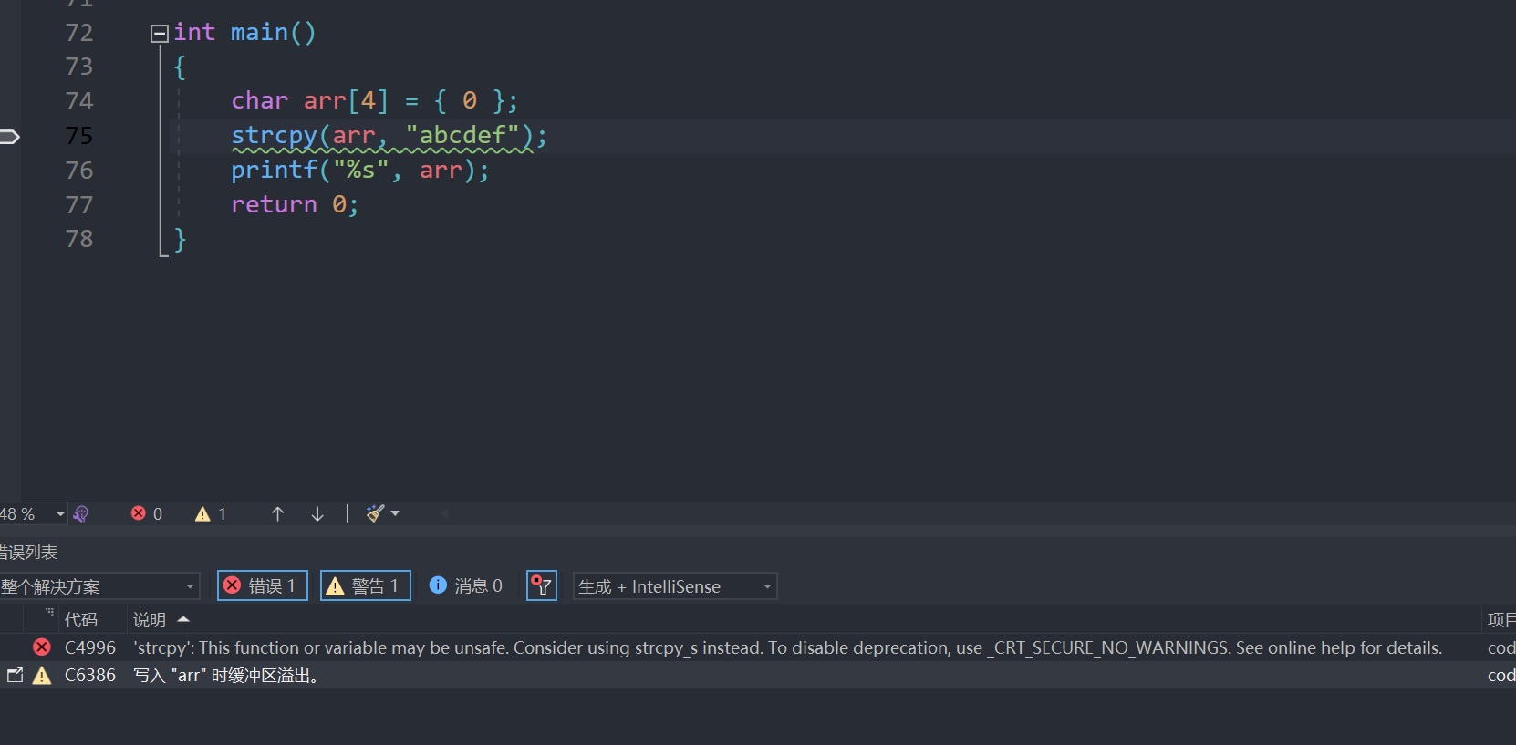The height and width of the screenshot is (745, 1516).
Task: Toggle the 消息 0 messages filter
Action: pyautogui.click(x=465, y=585)
